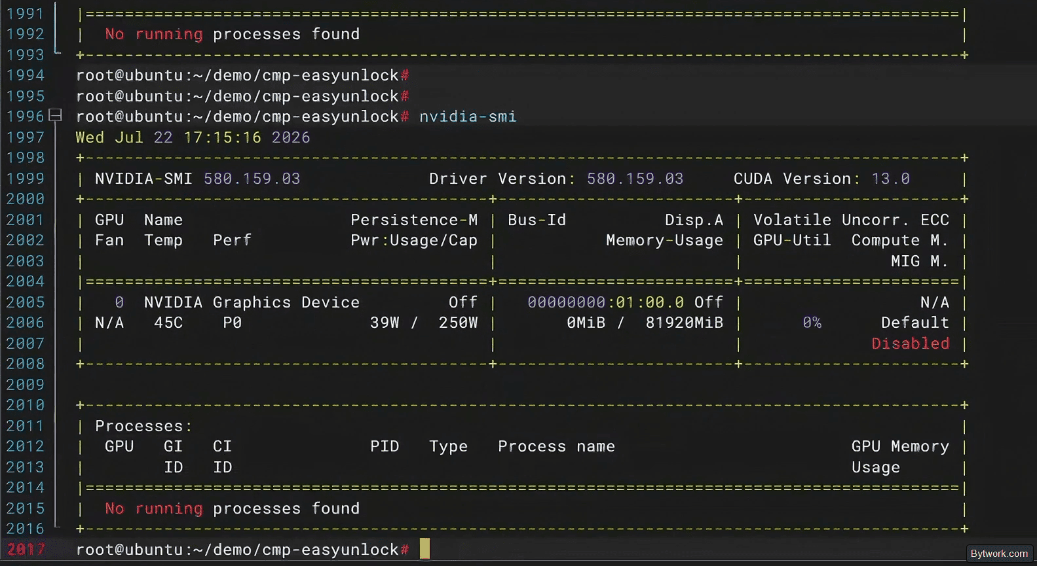
Task: Click "No running processes found" on line 1992
Action: 232,34
